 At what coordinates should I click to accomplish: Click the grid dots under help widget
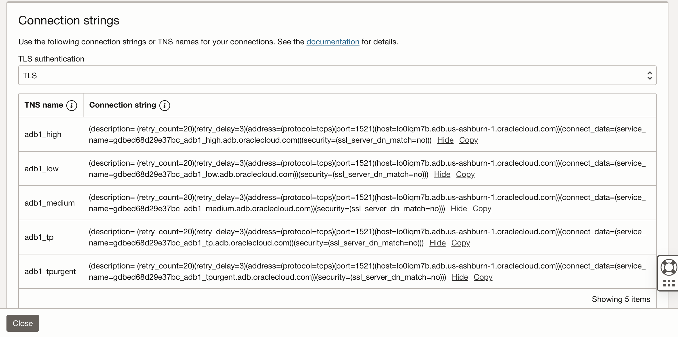coord(669,283)
